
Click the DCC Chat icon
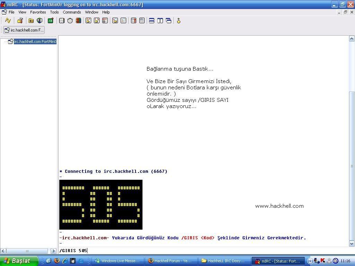(x=97, y=20)
